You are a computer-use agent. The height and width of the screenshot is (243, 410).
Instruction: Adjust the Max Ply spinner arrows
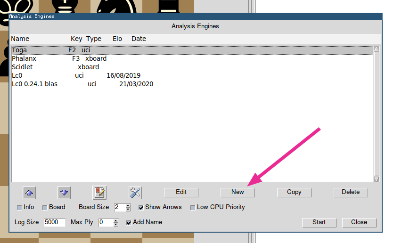point(116,222)
